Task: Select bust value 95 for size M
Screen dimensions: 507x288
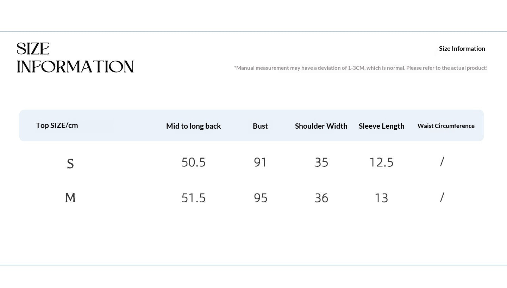Action: coord(261,198)
